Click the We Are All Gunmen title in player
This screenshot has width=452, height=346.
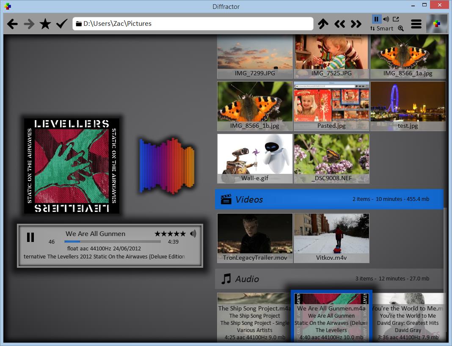click(95, 233)
